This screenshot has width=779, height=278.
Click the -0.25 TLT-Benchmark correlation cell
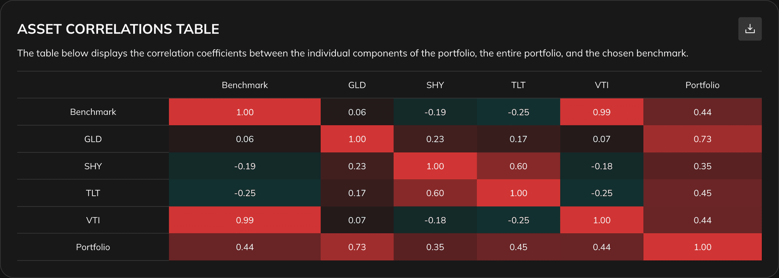tap(245, 193)
